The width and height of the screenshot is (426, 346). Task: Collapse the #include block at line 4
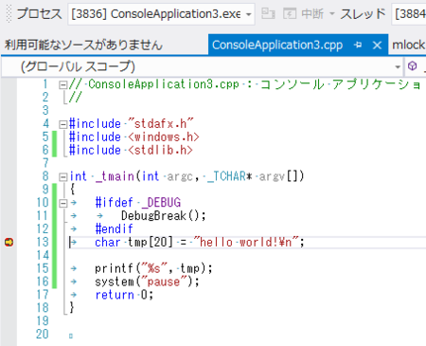(63, 124)
